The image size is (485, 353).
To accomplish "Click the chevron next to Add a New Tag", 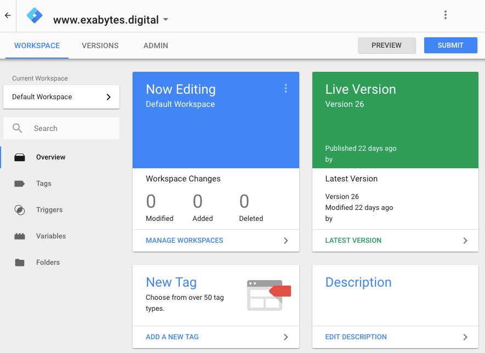I will [286, 337].
